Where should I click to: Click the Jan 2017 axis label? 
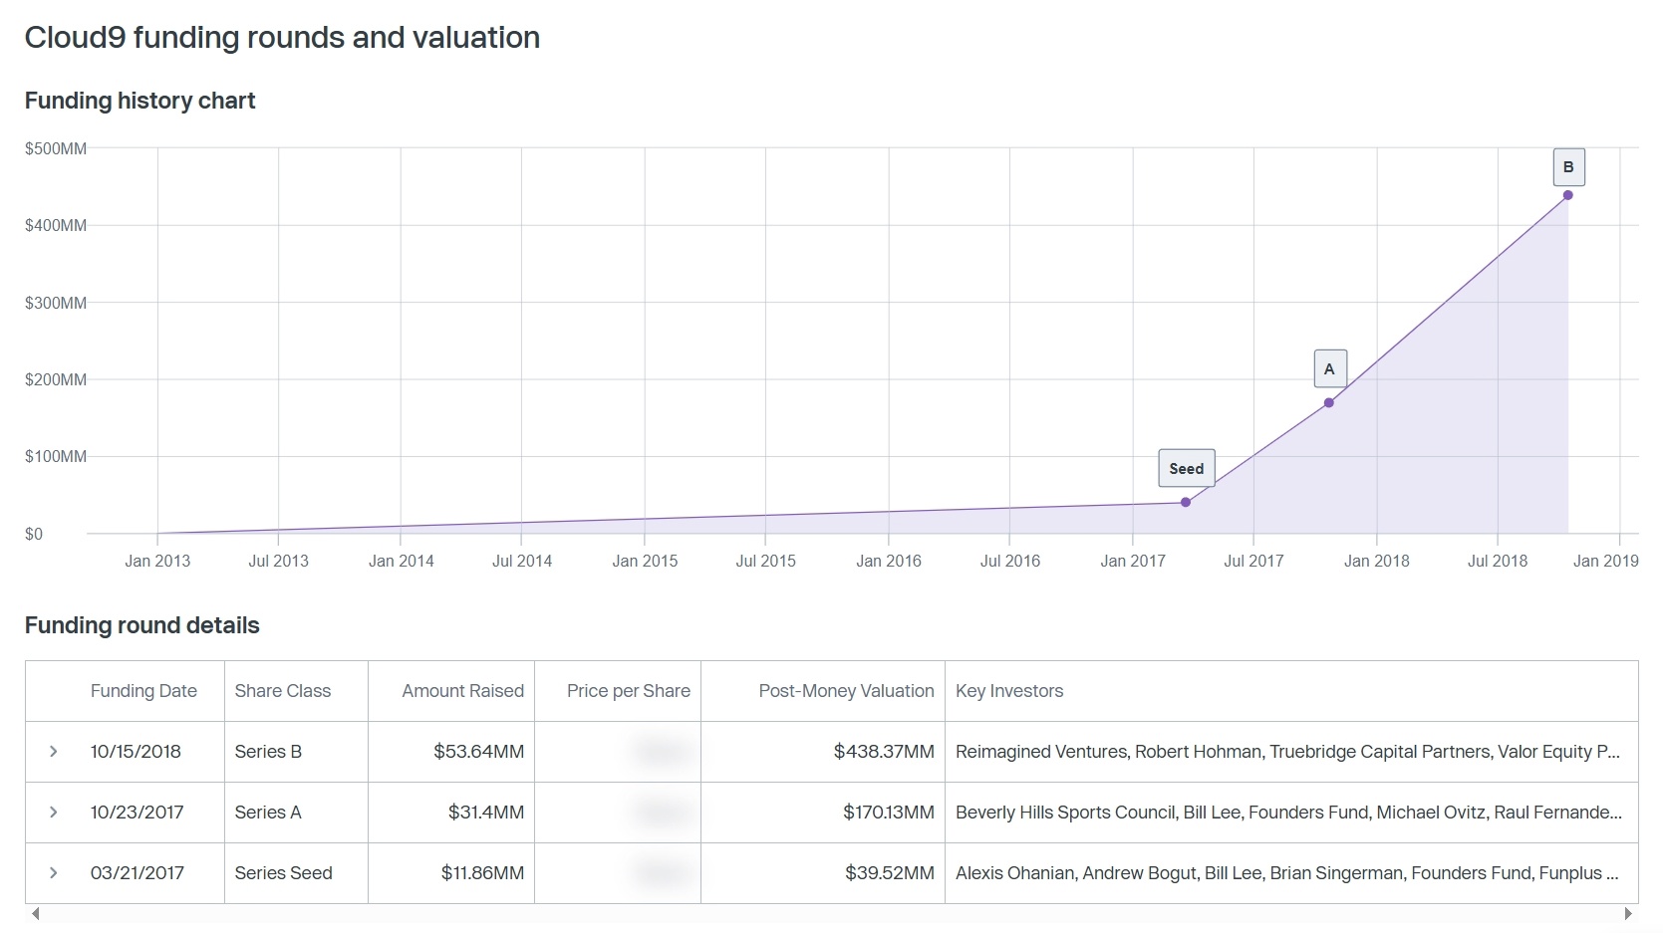(x=1133, y=562)
